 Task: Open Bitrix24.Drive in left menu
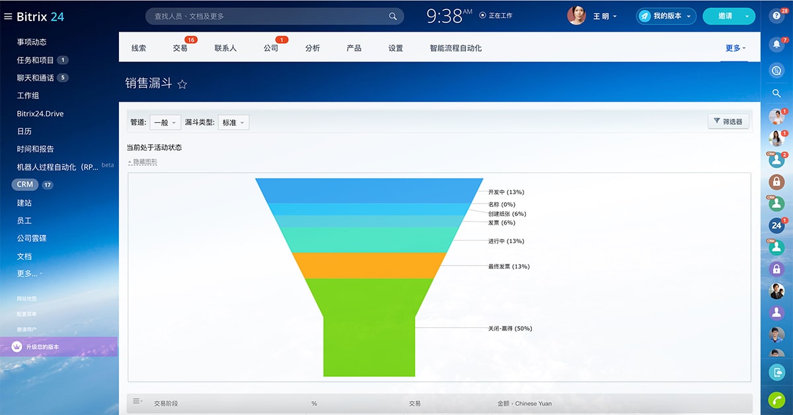click(40, 114)
